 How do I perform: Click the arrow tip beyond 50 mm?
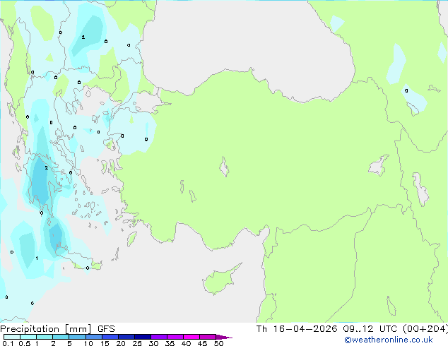pyautogui.click(x=224, y=337)
